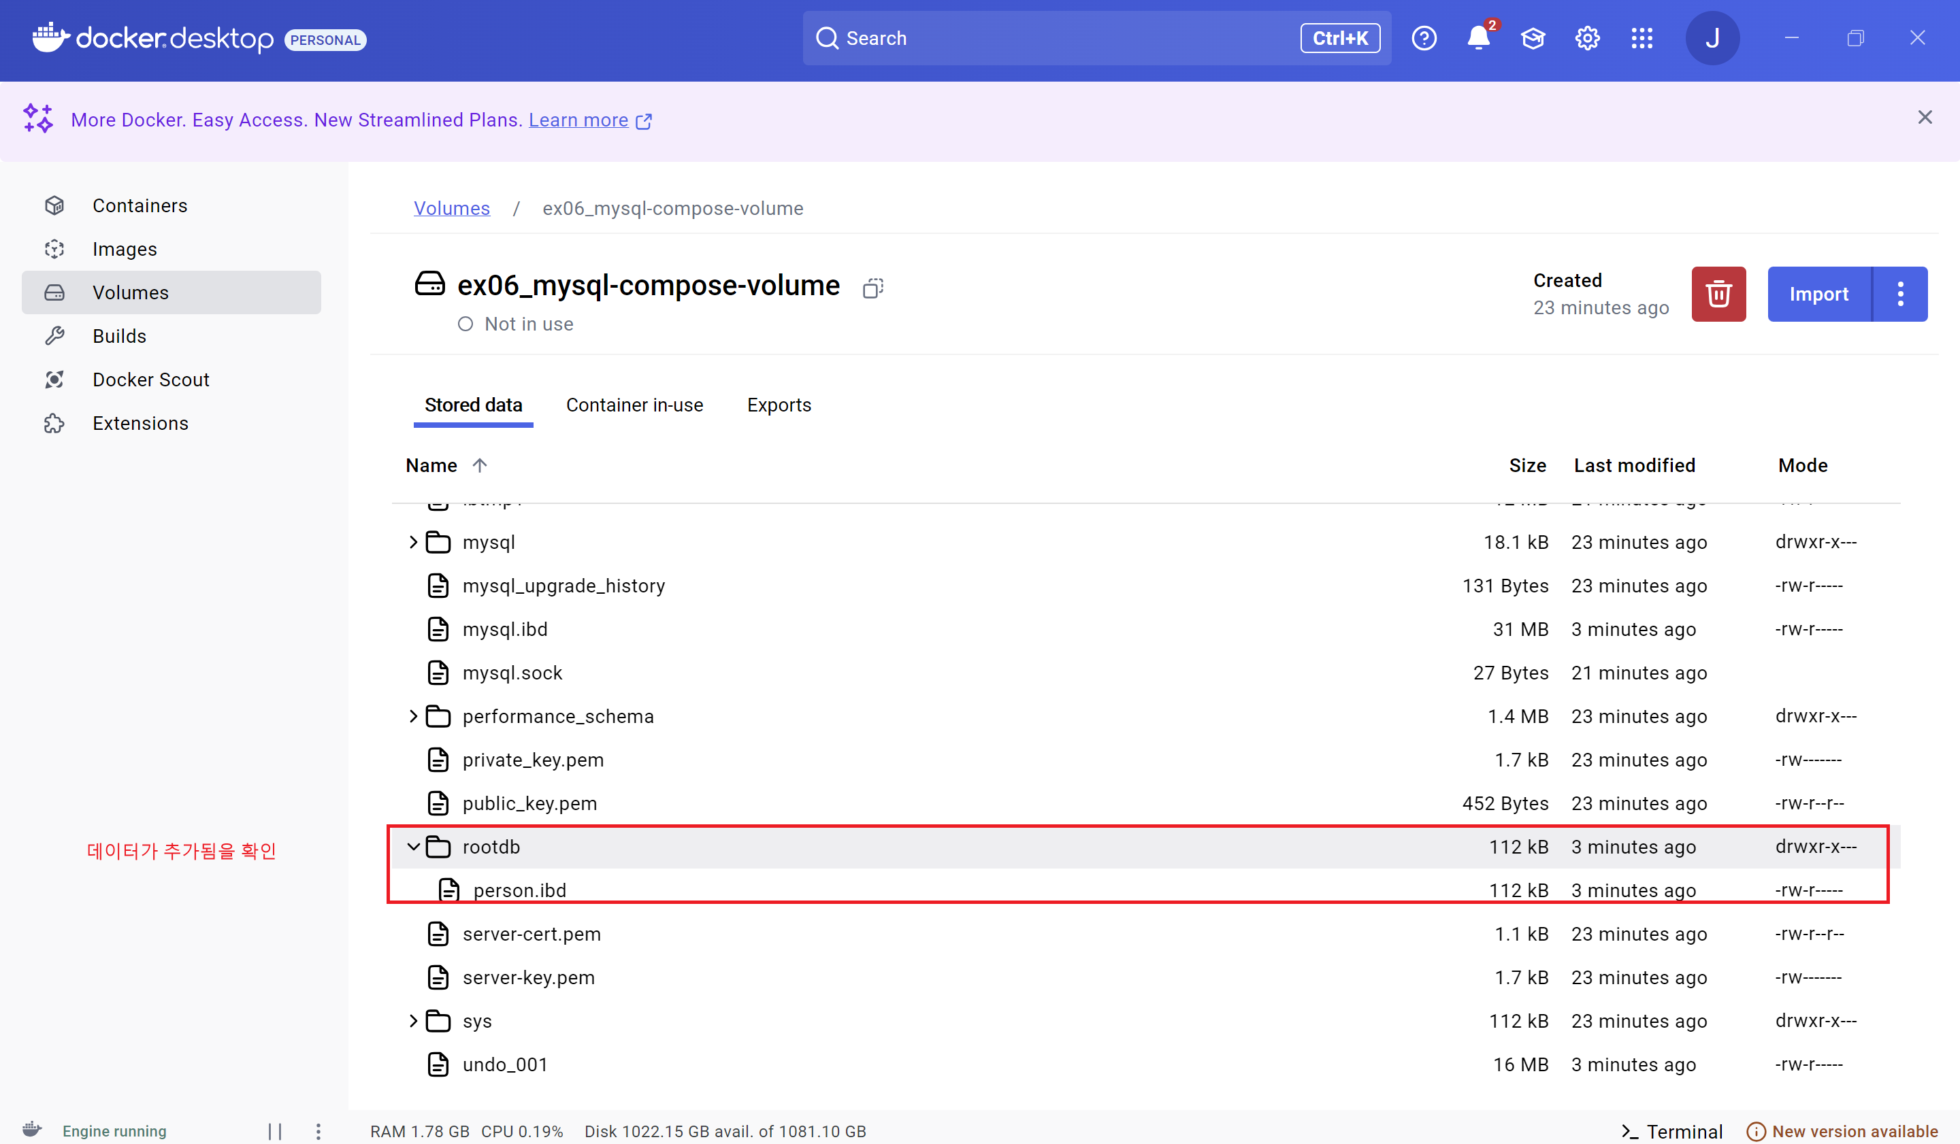Switch to the Container in-use tab
The image size is (1960, 1144).
[x=634, y=405]
